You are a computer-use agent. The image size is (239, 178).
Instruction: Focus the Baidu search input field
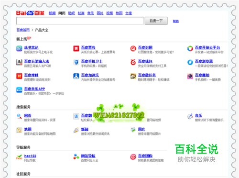pos(80,21)
